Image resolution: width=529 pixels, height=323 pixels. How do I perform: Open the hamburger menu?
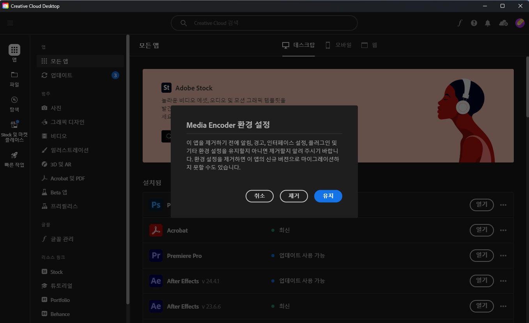(10, 23)
